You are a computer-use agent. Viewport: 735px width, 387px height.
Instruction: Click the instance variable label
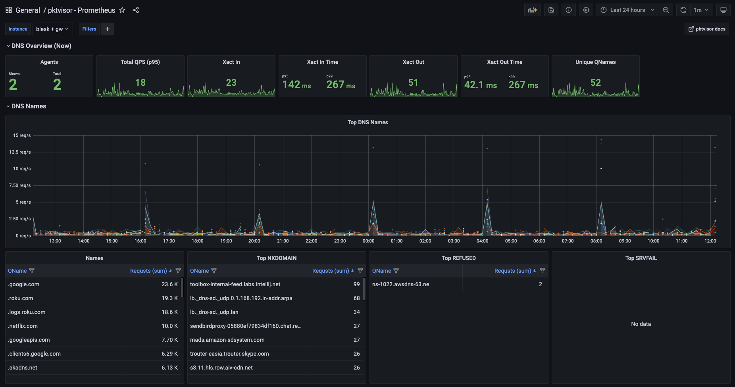click(x=18, y=29)
